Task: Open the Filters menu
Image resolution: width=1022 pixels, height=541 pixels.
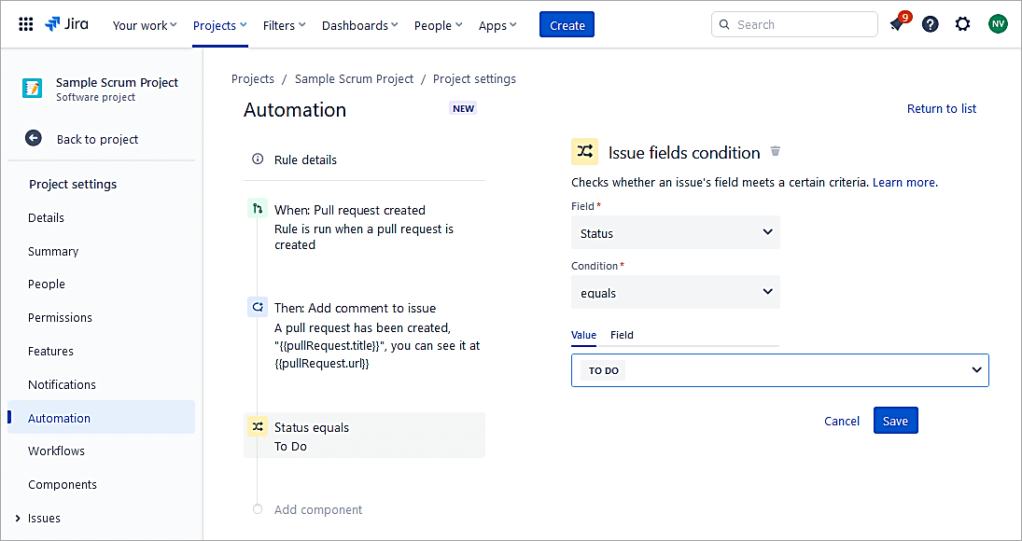Action: click(284, 25)
